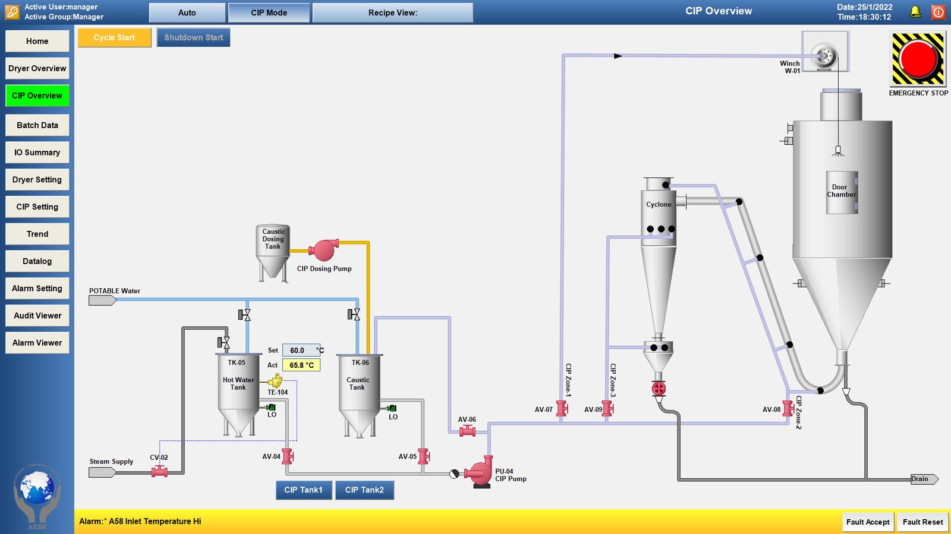The image size is (951, 534).
Task: Toggle valve AV-06
Action: coord(467,431)
